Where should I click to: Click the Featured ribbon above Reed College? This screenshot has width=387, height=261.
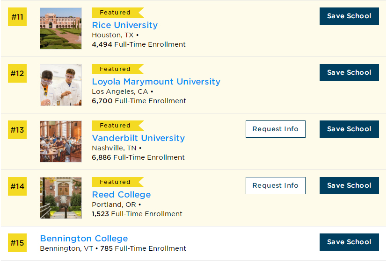click(117, 182)
